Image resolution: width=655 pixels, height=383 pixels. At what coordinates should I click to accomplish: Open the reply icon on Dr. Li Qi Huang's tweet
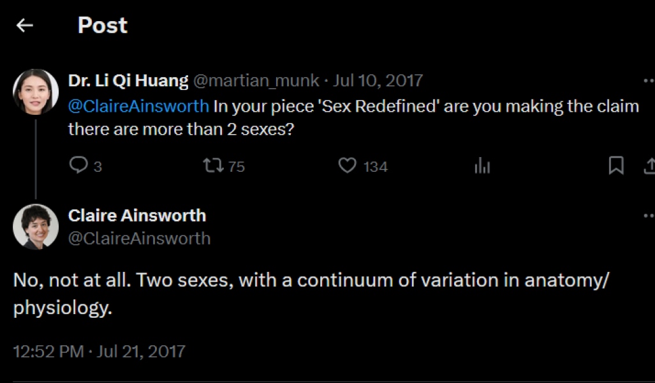(79, 165)
